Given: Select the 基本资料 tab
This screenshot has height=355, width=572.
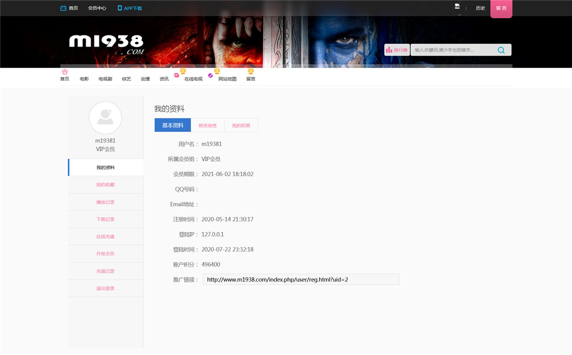Looking at the screenshot, I should pos(173,125).
